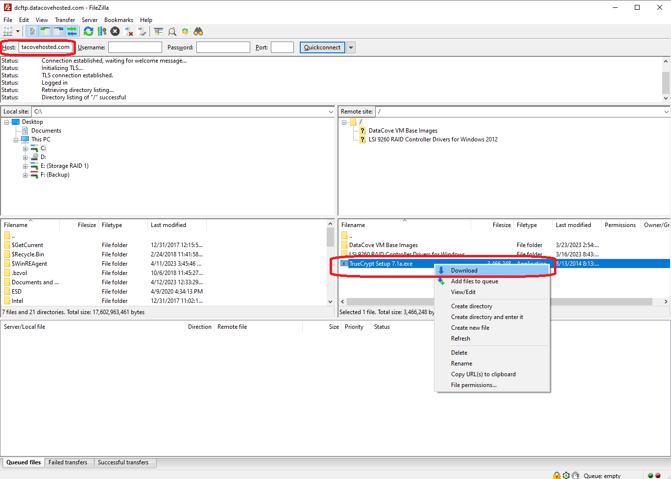Click the FileZilla logo in the title bar
The image size is (671, 479).
(7, 7)
